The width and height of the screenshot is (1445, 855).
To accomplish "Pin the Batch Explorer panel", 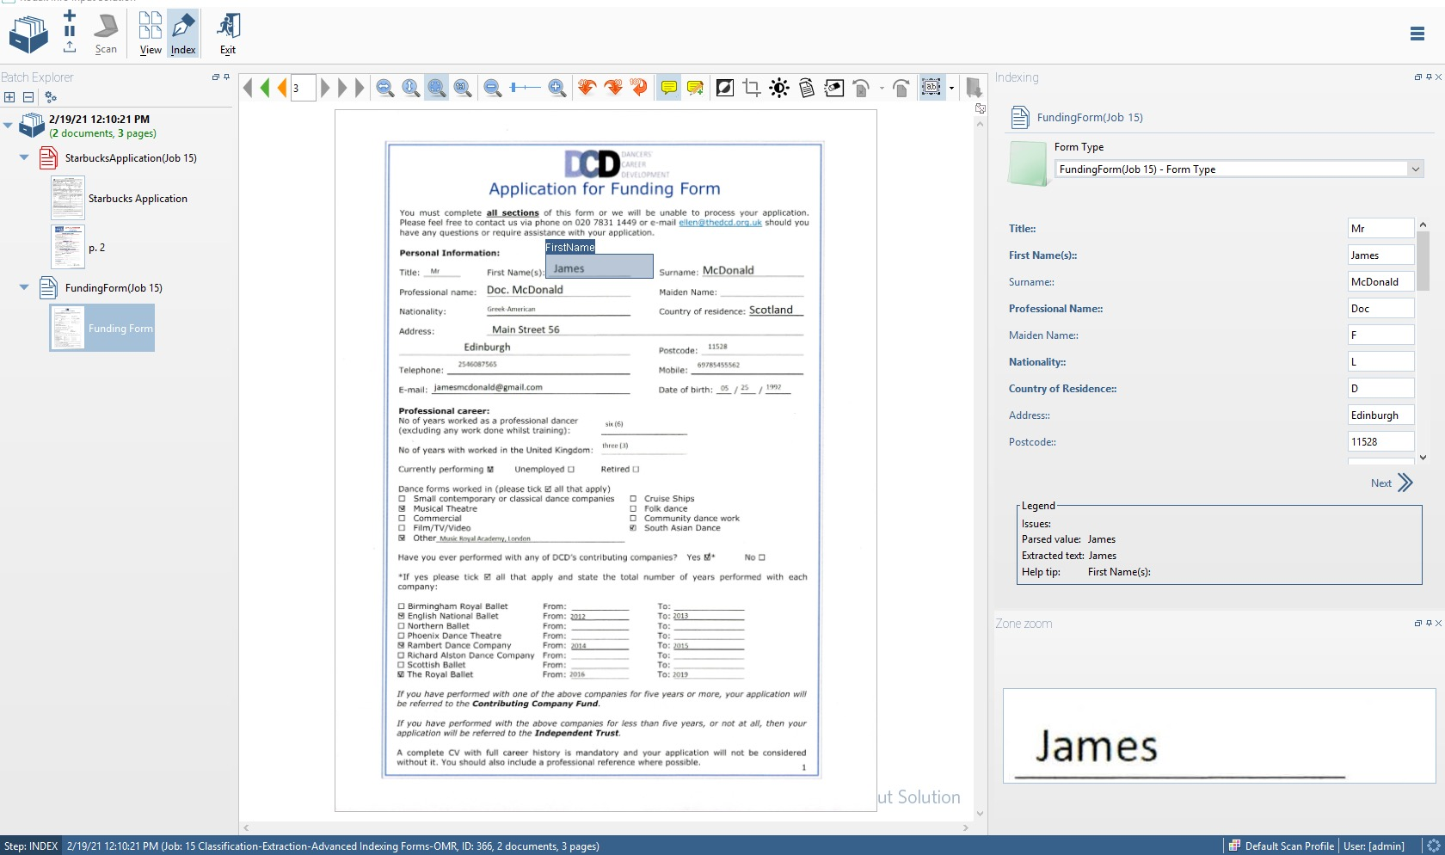I will point(226,77).
